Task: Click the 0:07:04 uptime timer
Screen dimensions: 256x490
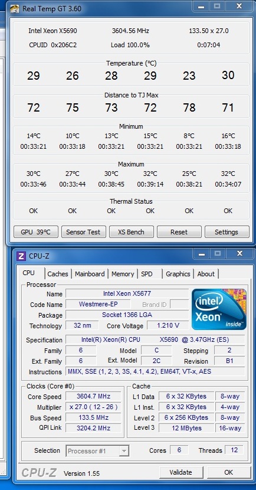Action: pyautogui.click(x=209, y=45)
